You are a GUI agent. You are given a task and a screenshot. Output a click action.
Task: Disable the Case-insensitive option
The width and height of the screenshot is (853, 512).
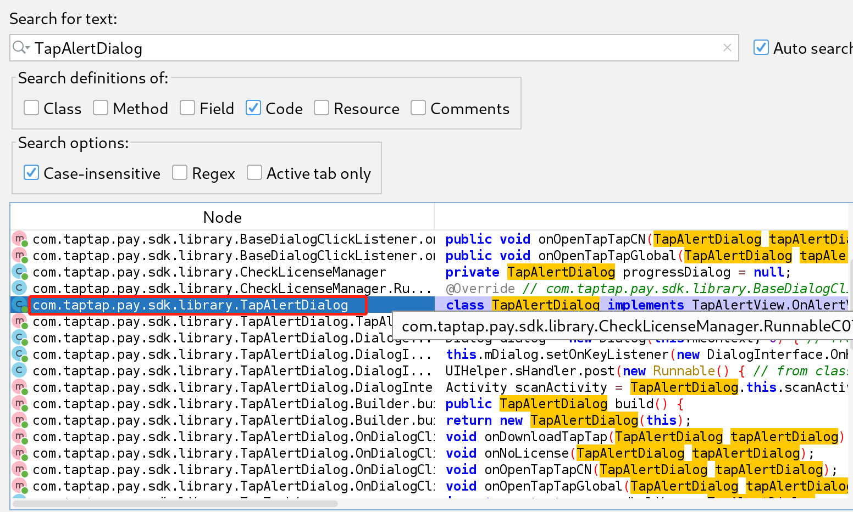pyautogui.click(x=31, y=173)
